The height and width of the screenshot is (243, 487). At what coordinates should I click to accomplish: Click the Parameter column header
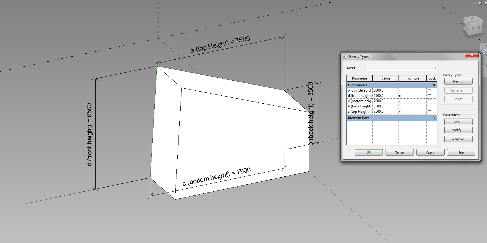click(x=360, y=78)
